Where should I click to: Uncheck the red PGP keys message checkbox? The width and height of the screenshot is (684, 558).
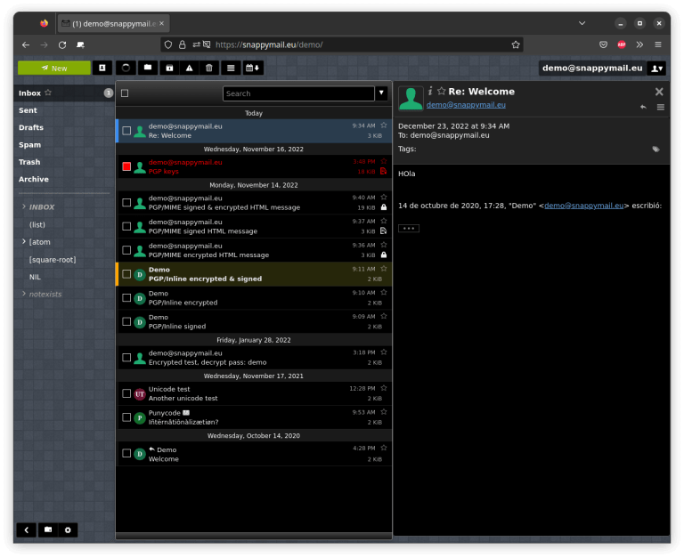[126, 166]
